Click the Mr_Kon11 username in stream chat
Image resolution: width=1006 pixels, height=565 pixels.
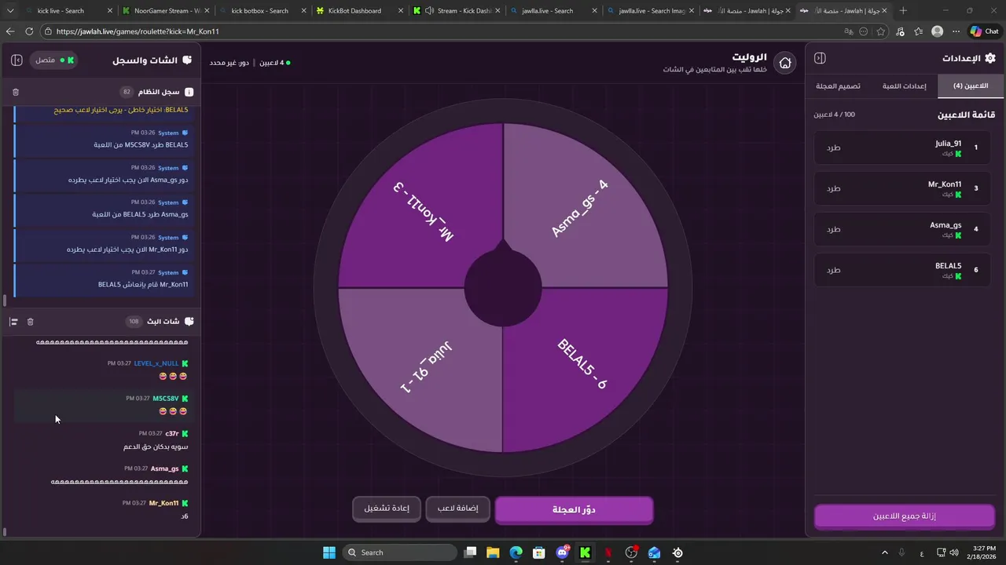click(164, 503)
